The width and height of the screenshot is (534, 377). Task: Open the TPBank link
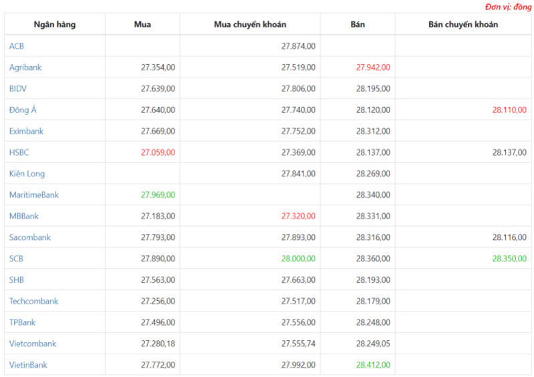pyautogui.click(x=22, y=322)
